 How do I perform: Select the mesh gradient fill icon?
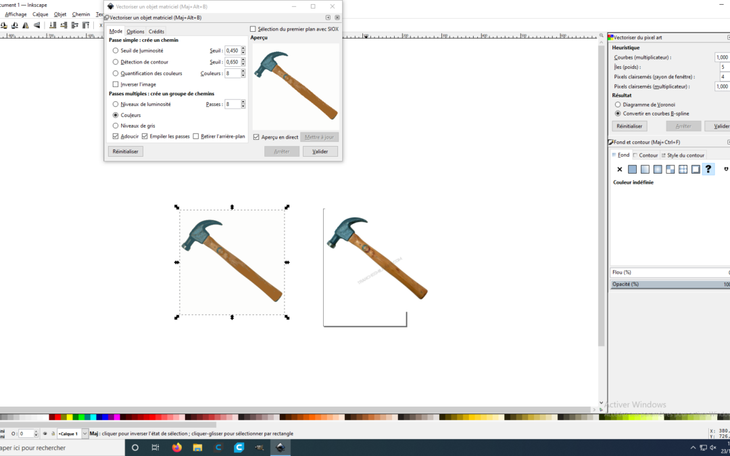pos(670,170)
